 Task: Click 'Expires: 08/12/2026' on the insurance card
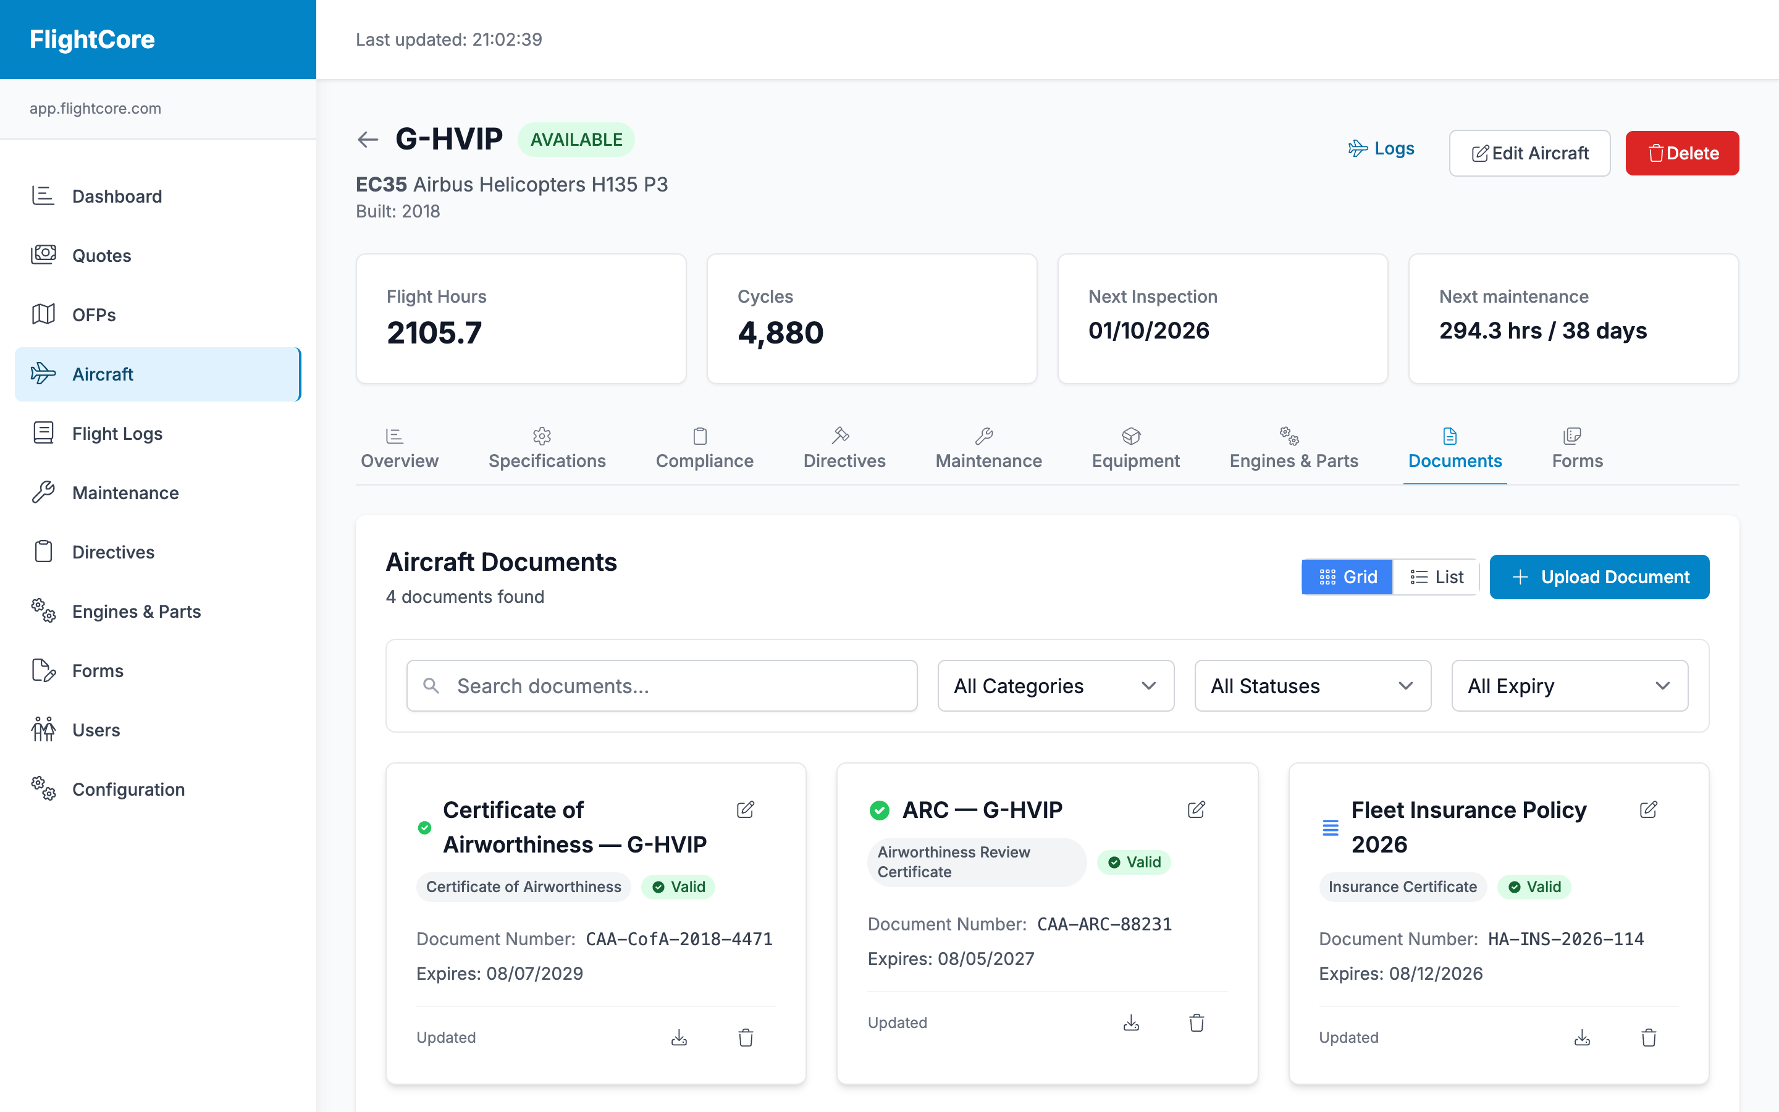click(x=1400, y=974)
